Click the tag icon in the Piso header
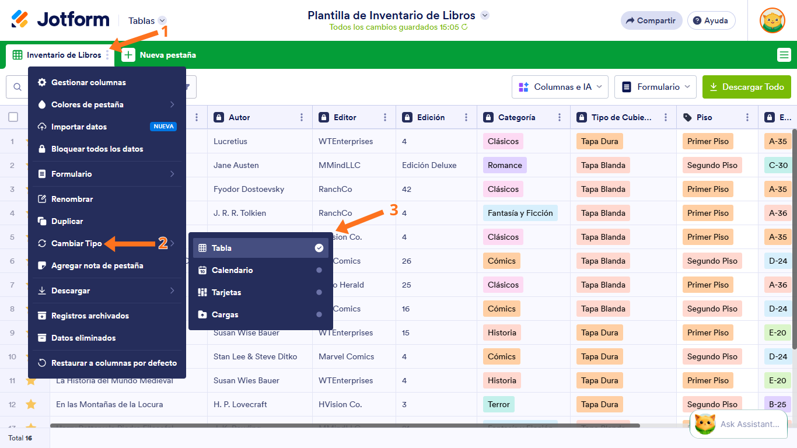 click(x=687, y=117)
